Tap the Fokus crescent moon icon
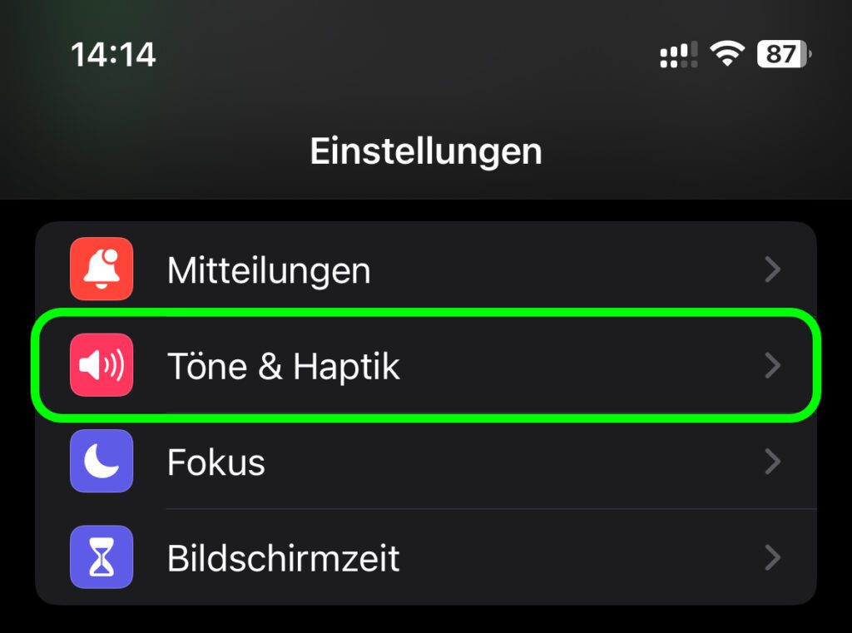Viewport: 852px width, 633px height. [102, 462]
